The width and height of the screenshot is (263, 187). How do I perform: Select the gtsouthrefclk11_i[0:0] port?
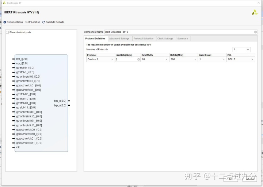29,143
